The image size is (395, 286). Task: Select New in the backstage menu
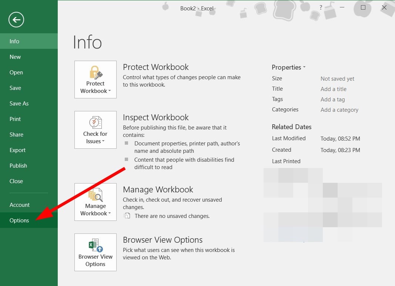[29, 57]
